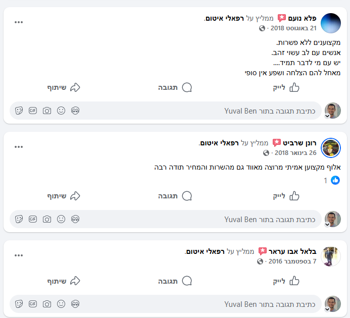Click avatar sticker icon in second comment box

75,219
